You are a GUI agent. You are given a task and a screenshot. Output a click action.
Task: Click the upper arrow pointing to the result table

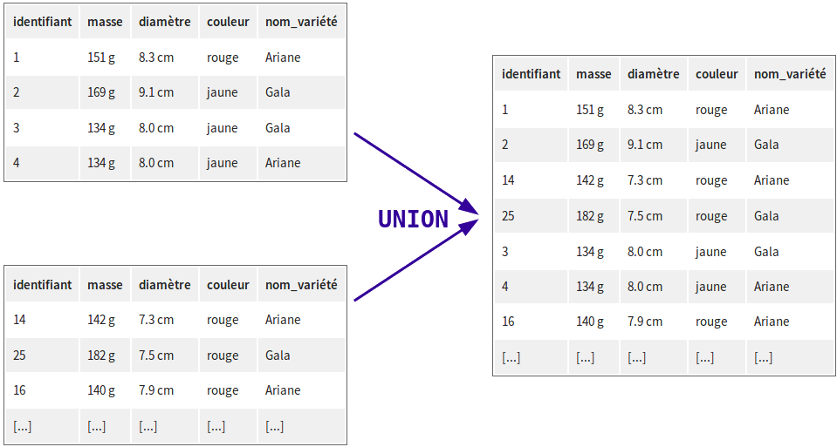[416, 173]
